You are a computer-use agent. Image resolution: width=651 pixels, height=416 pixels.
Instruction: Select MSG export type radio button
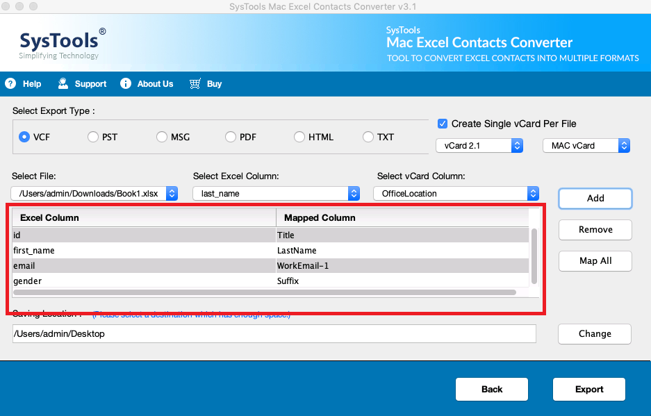click(162, 137)
